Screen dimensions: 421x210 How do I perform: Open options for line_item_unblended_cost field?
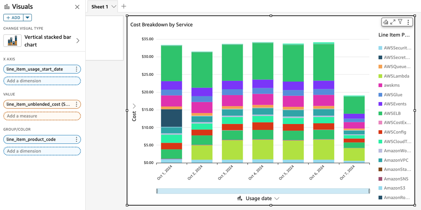point(76,104)
